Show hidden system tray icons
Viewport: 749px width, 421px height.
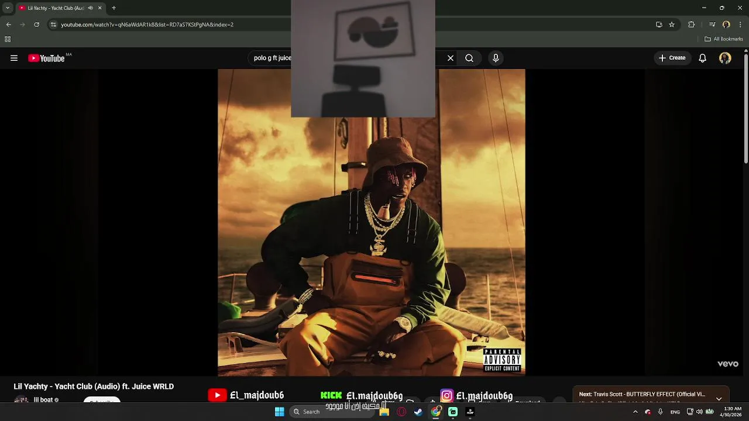coord(635,412)
